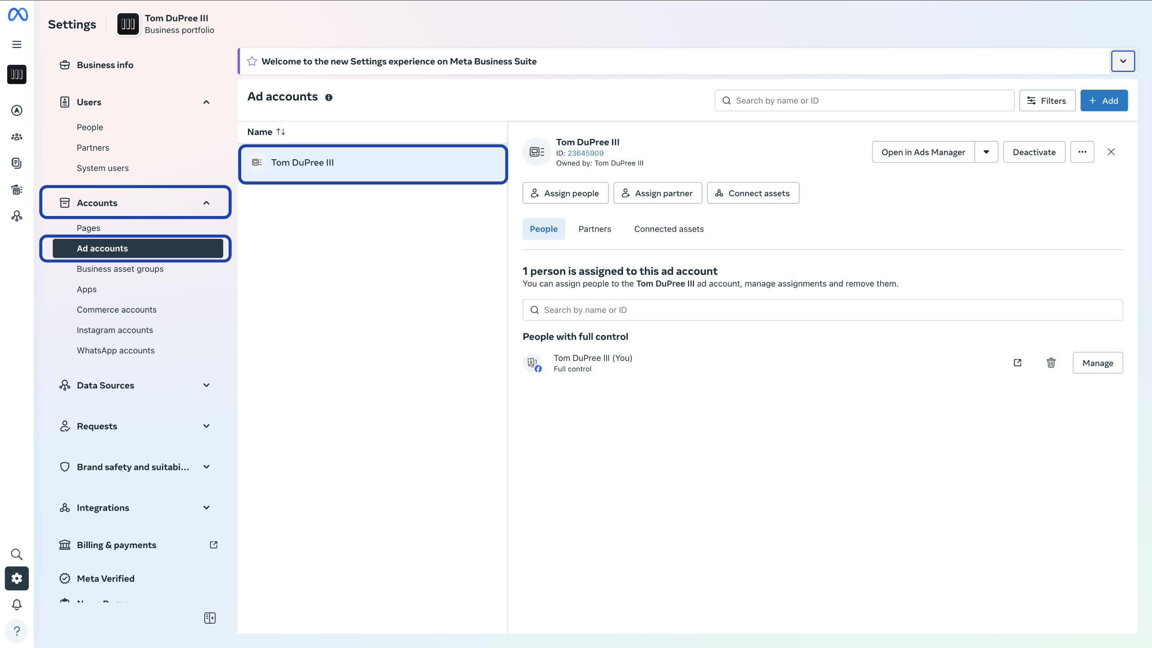The image size is (1152, 648).
Task: Collapse the welcome banner chevron
Action: tap(1123, 61)
